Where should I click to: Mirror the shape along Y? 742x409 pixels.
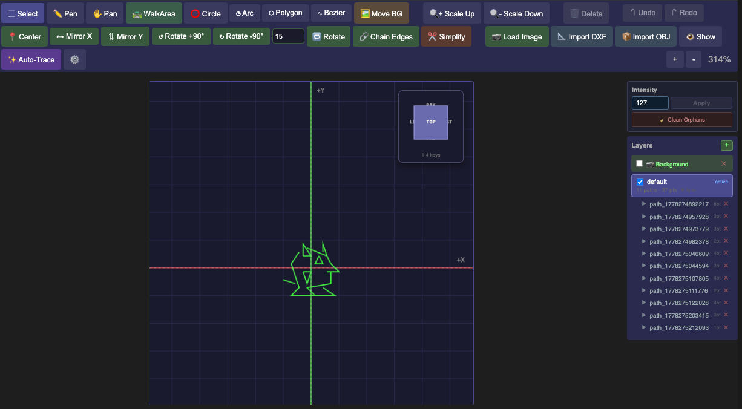tap(125, 36)
